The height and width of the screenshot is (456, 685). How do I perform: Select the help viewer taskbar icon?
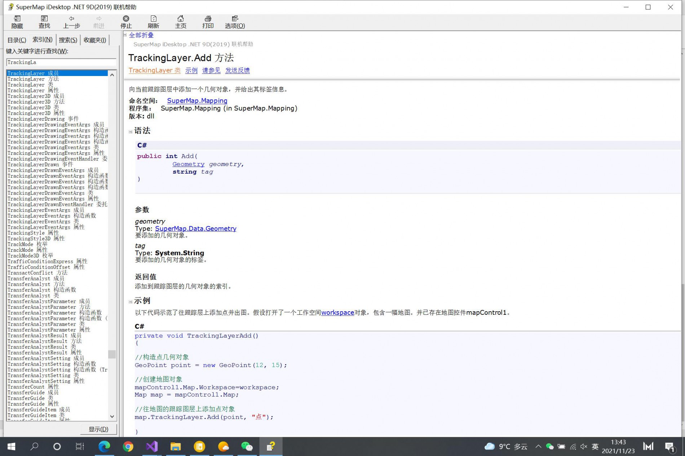click(x=271, y=447)
